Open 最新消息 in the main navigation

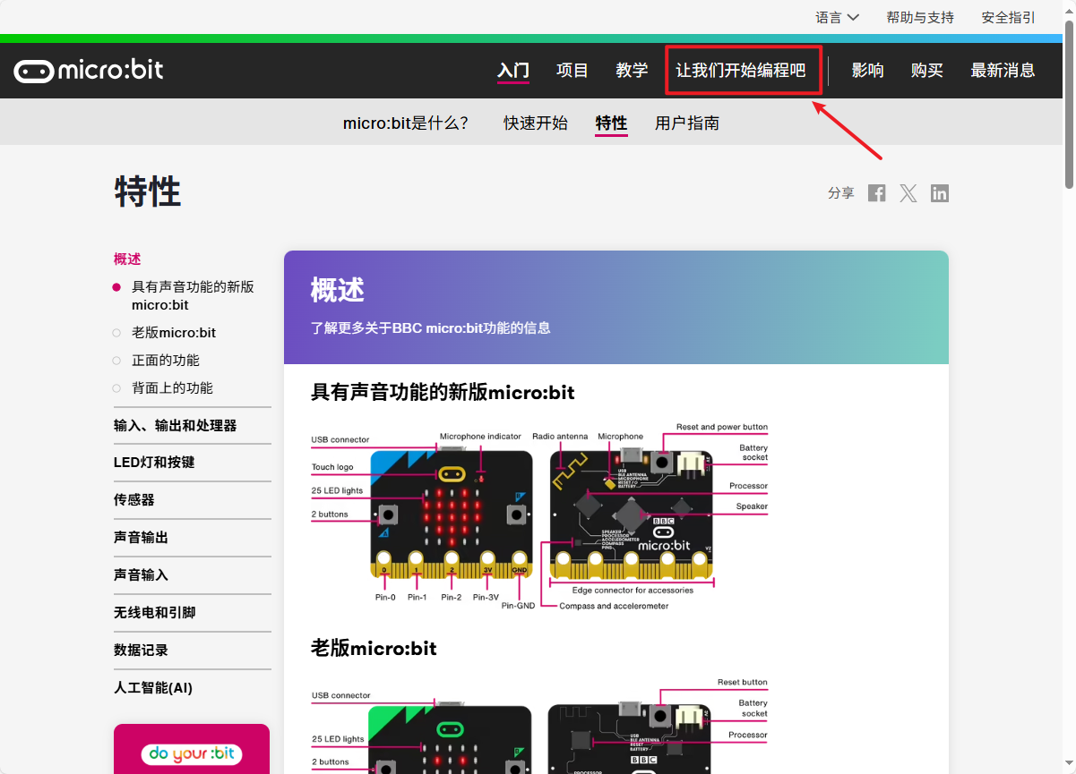[1003, 71]
